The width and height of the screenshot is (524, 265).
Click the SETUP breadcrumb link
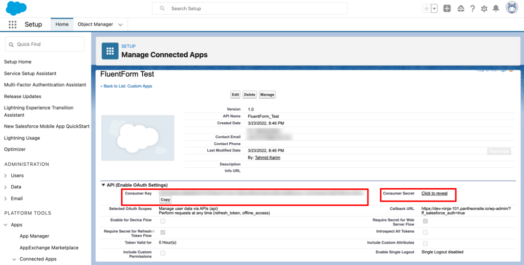[x=128, y=46]
